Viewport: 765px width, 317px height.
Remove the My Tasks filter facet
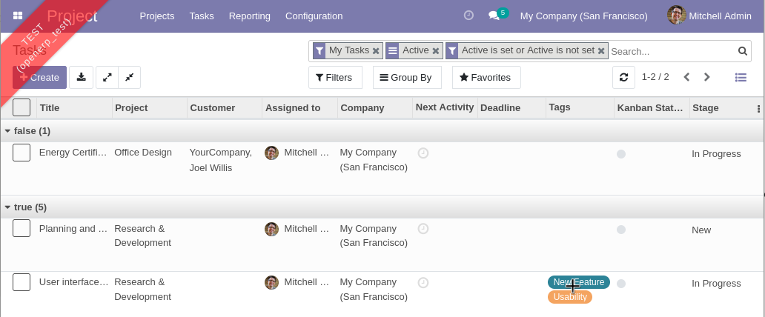pyautogui.click(x=376, y=51)
